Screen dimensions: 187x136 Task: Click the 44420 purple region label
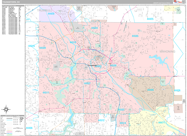(x=51, y=14)
